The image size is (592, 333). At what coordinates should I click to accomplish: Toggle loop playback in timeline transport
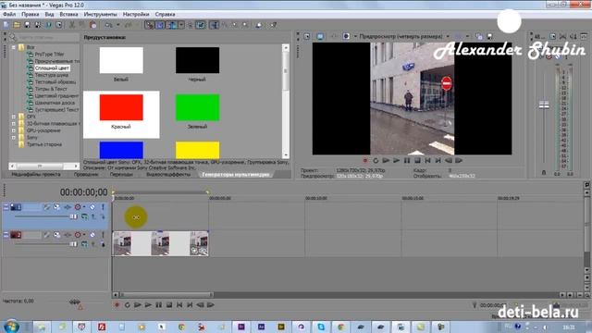pos(128,305)
